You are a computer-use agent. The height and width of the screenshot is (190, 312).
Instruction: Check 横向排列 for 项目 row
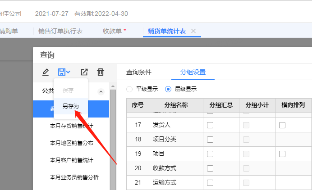point(282,154)
